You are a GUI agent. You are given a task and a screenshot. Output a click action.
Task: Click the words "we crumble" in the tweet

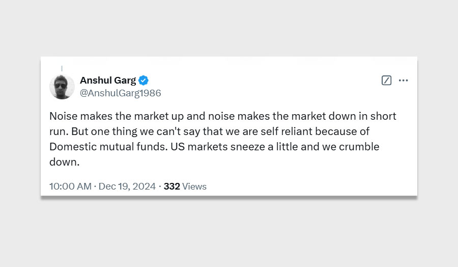click(358, 147)
